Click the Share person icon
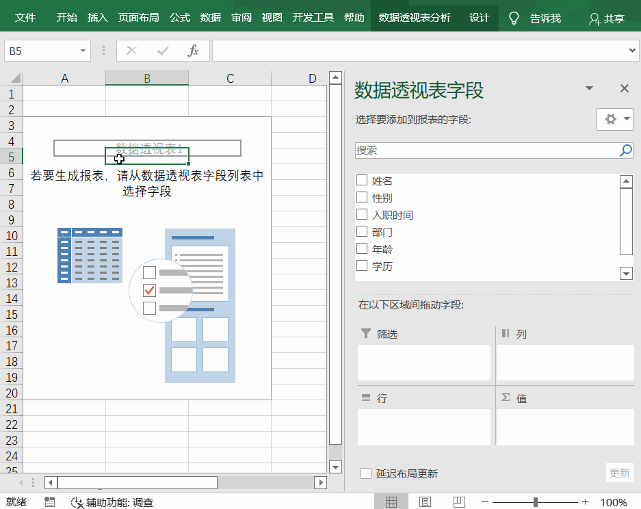The image size is (641, 509). tap(594, 18)
